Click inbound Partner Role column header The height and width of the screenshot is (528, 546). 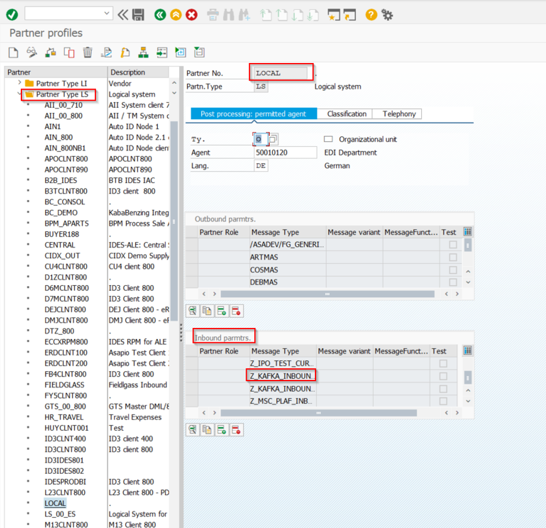(224, 351)
